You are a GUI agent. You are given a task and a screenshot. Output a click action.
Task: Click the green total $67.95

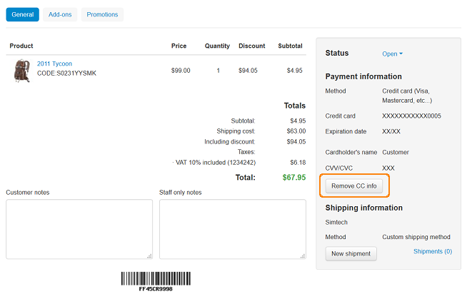click(294, 178)
